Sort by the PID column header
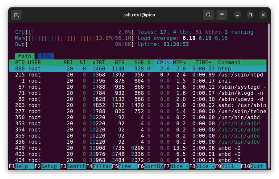Viewport: 279px width, 179px height. tap(20, 63)
